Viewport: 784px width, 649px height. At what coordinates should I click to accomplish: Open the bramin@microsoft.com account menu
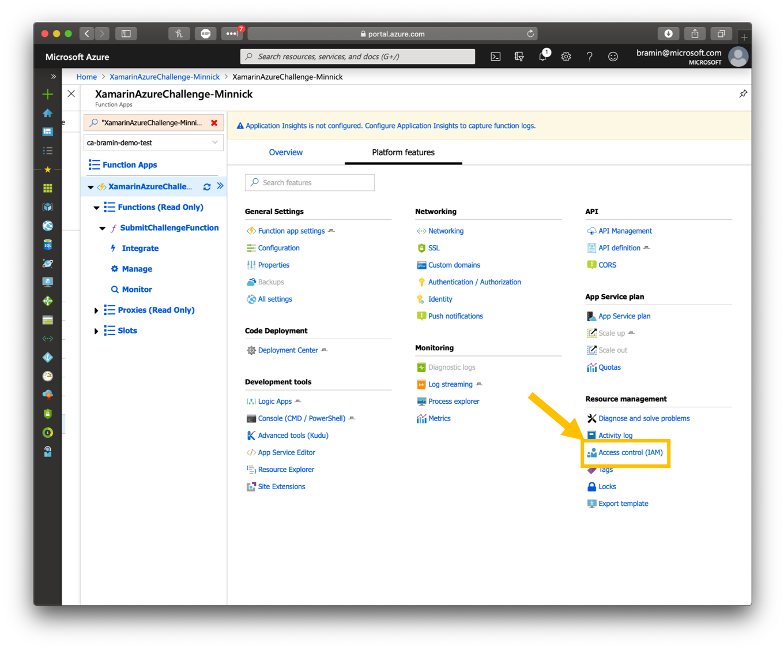[x=692, y=57]
